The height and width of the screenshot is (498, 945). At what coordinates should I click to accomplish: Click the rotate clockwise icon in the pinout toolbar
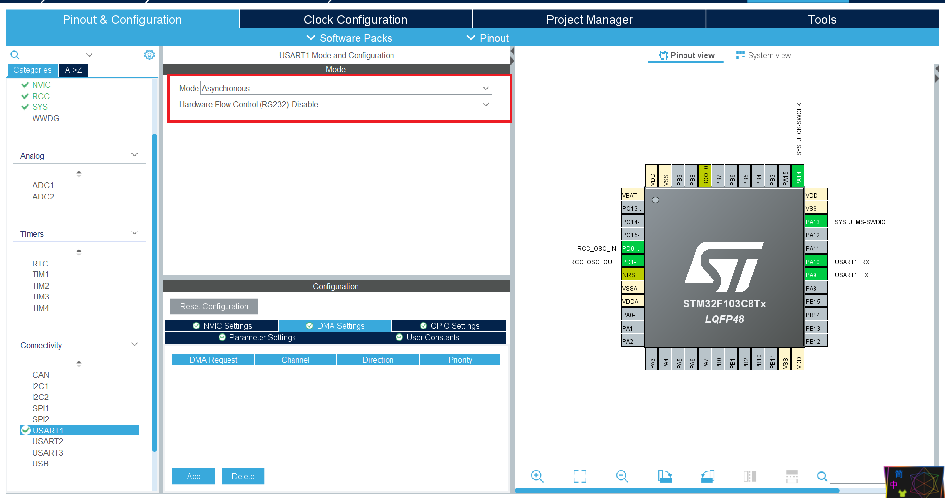(665, 476)
